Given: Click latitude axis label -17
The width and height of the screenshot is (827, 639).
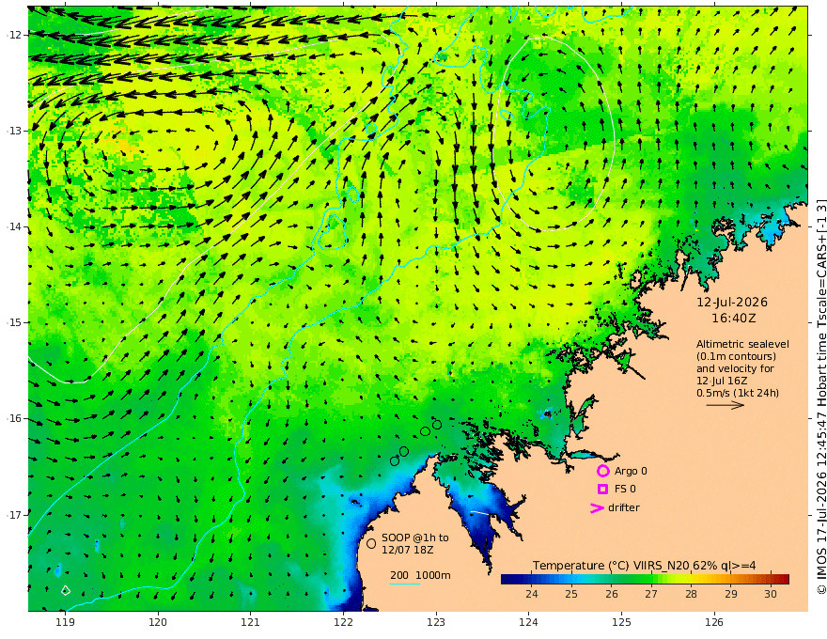Looking at the screenshot, I should [x=14, y=515].
